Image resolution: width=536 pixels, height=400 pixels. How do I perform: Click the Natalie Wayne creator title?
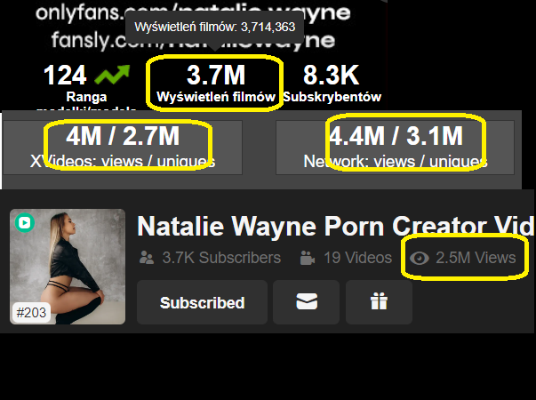[335, 226]
